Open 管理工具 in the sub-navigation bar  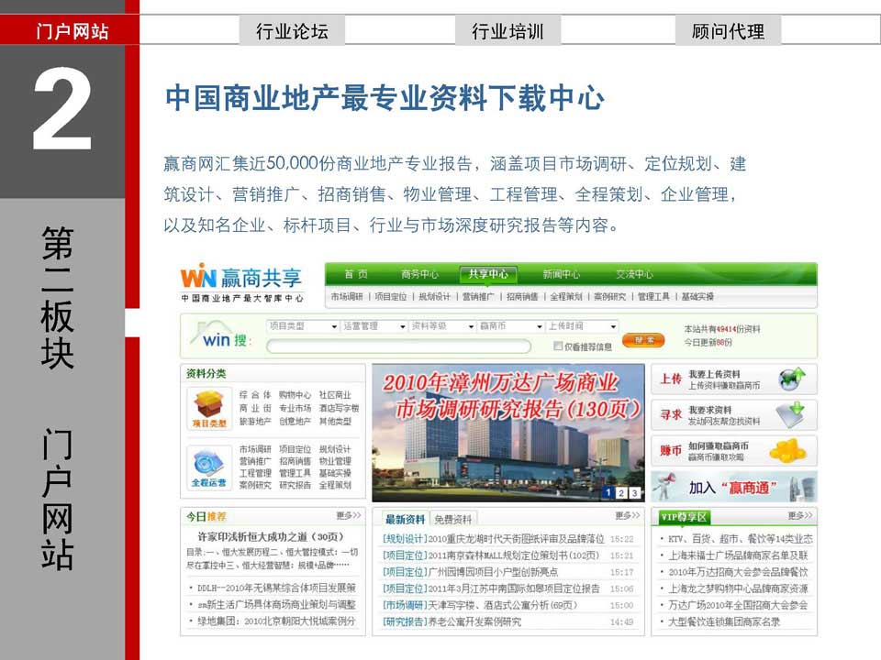coord(653,296)
